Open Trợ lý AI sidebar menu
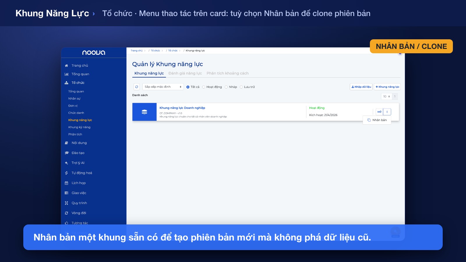 [78, 163]
